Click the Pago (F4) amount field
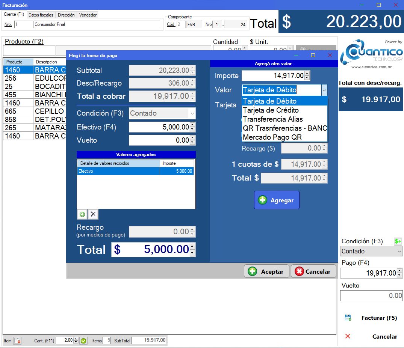The image size is (404, 348). (369, 273)
